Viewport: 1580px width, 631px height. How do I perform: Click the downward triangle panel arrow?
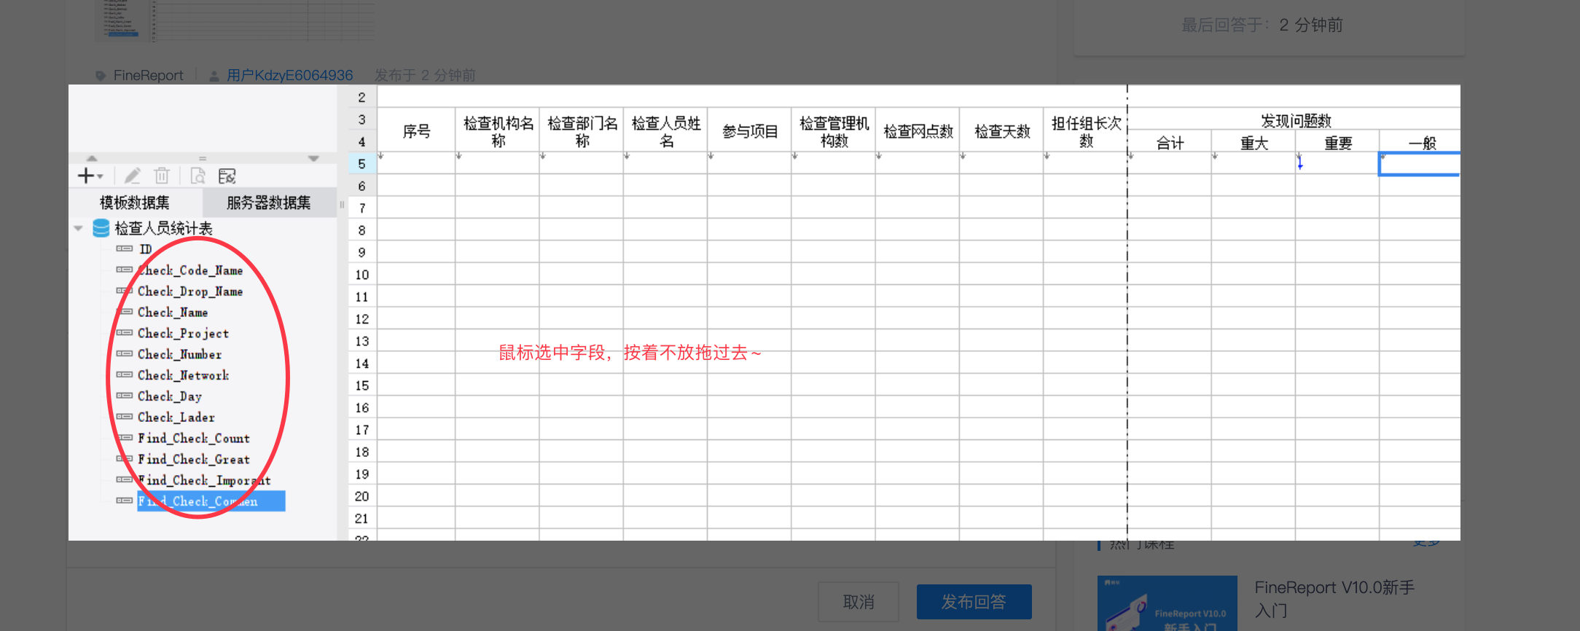[313, 158]
